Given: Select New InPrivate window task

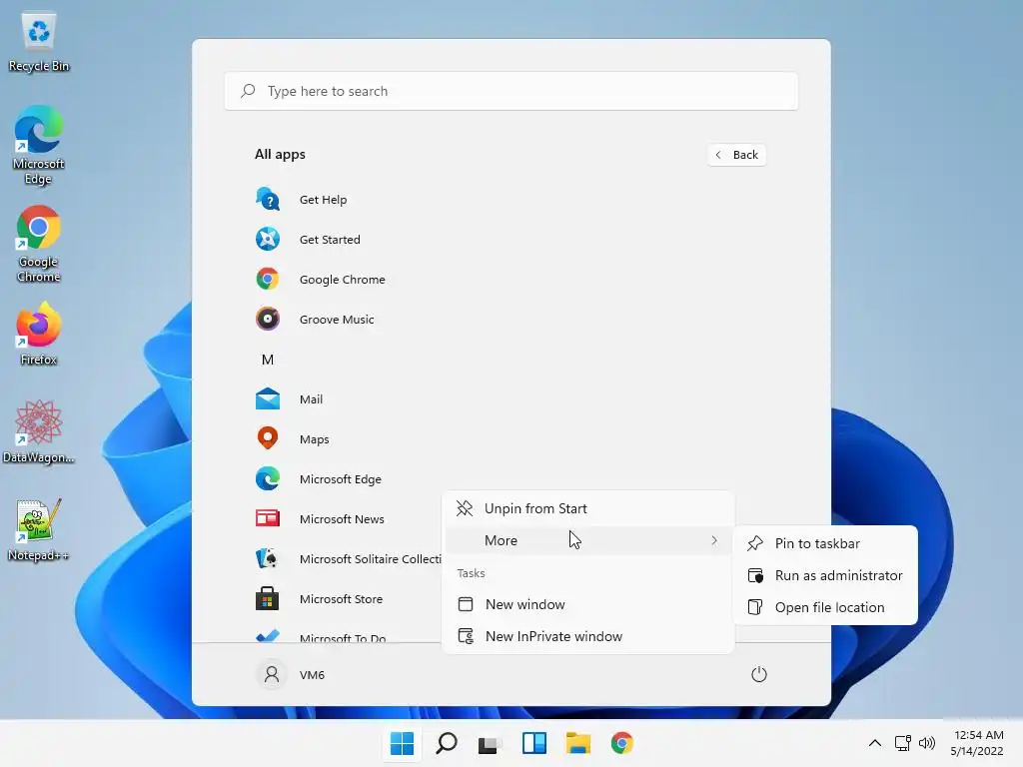Looking at the screenshot, I should [587, 636].
